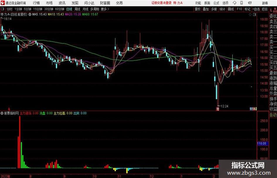Click the panel layout icon before 分时
277x178 pixels.
click(3, 9)
